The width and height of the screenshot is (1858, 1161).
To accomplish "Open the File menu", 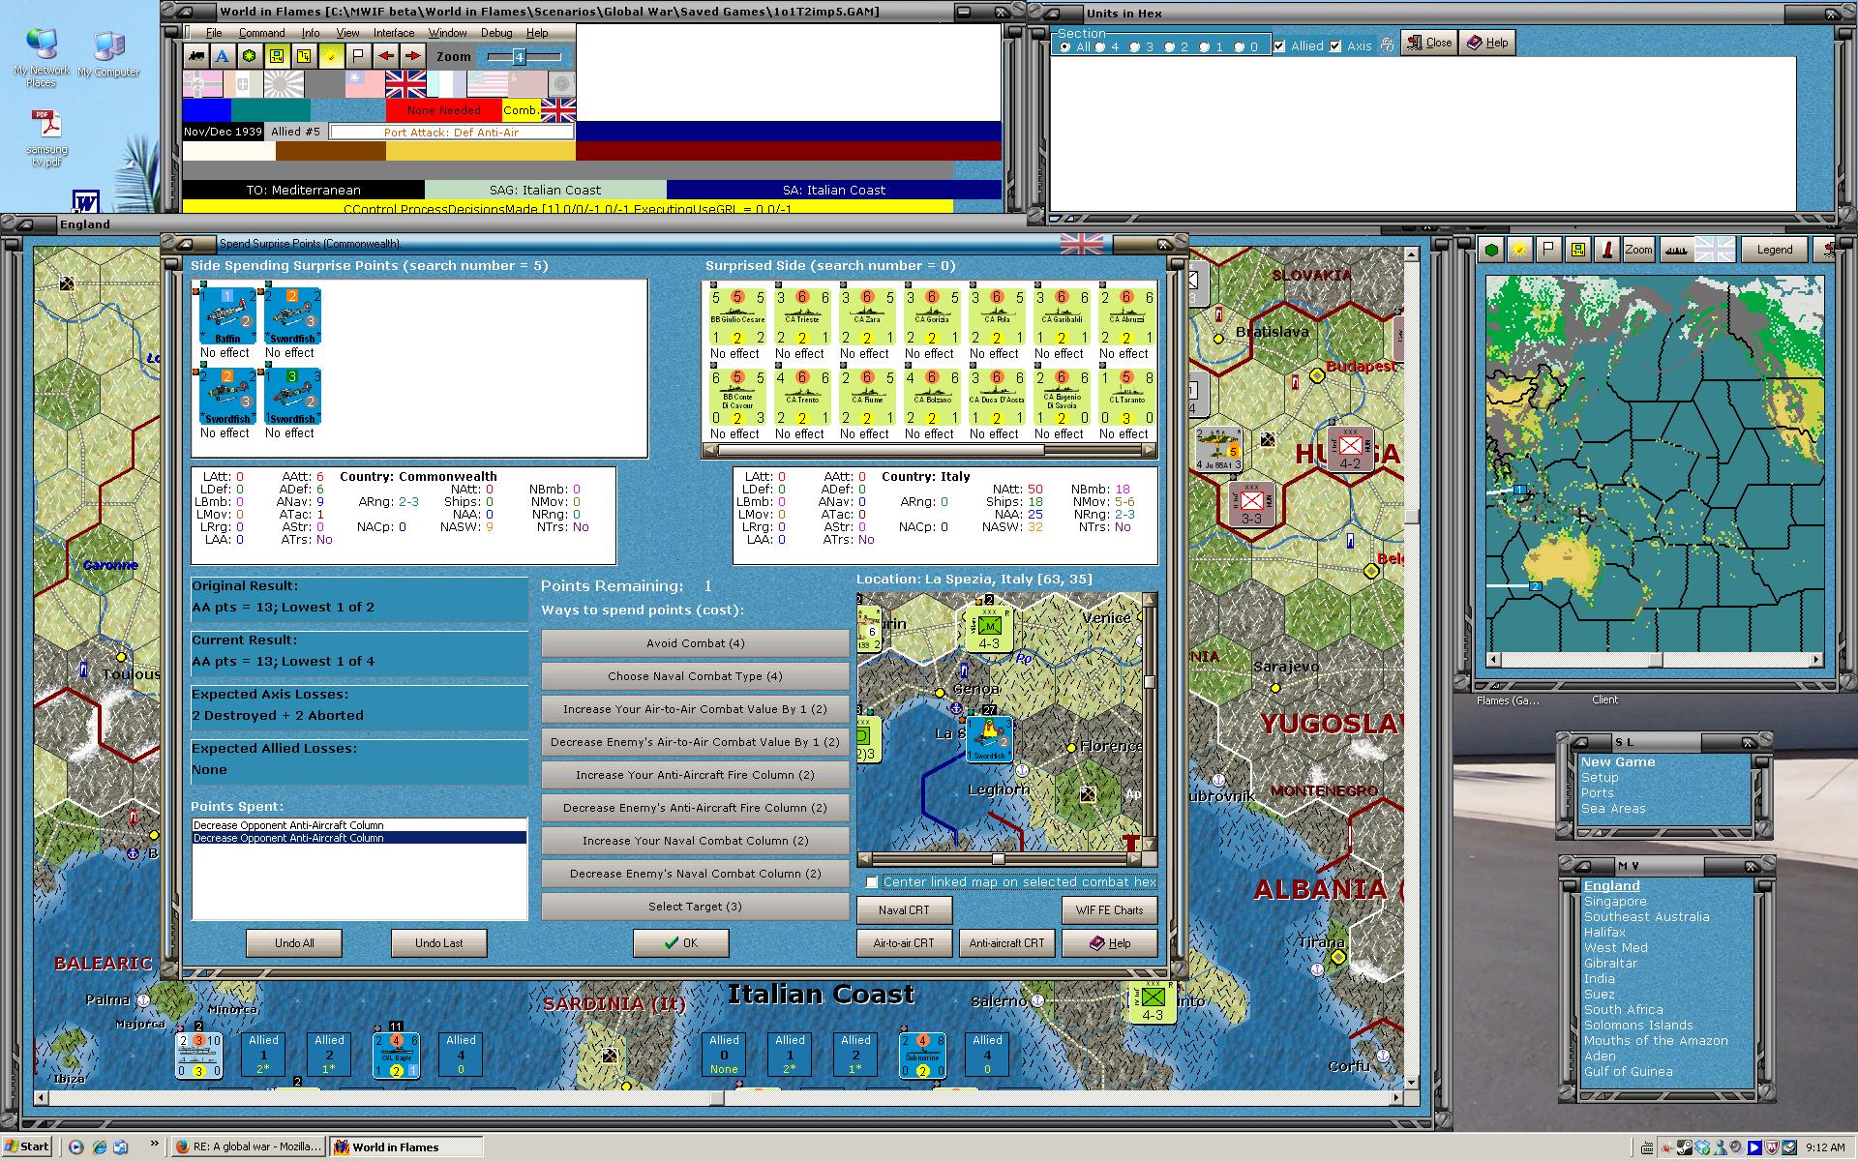I will coord(214,33).
